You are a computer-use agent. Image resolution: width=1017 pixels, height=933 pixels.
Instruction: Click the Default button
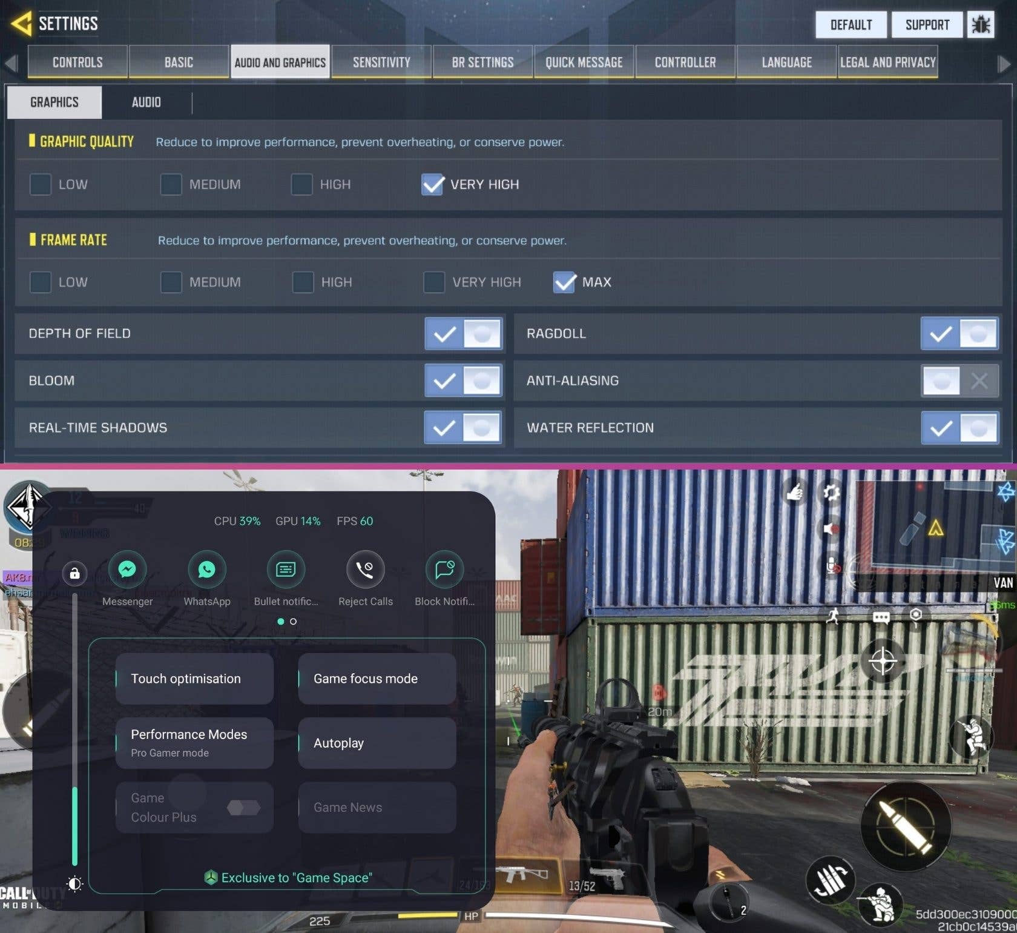click(851, 25)
